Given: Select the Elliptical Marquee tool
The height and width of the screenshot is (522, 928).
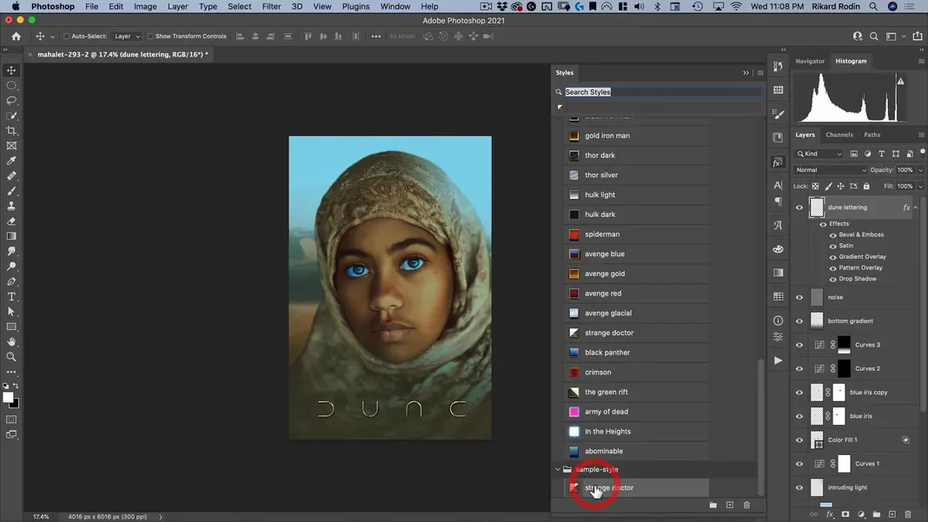Looking at the screenshot, I should [11, 86].
